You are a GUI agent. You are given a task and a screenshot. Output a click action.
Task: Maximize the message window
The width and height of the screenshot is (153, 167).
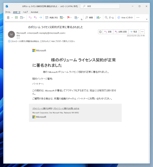(140, 6)
